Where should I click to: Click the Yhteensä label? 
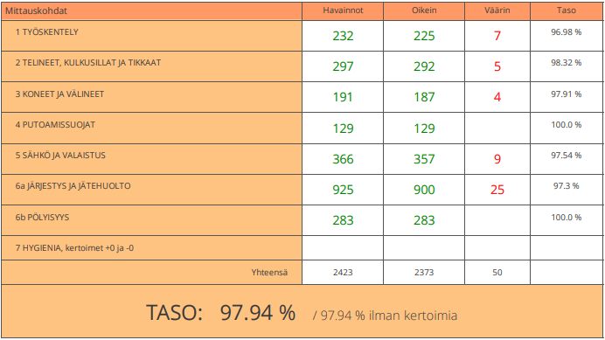tap(269, 273)
